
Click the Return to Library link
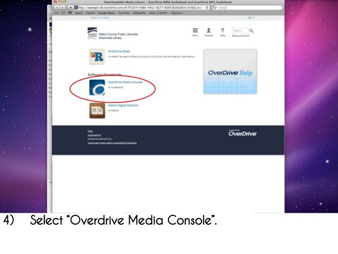(100, 17)
